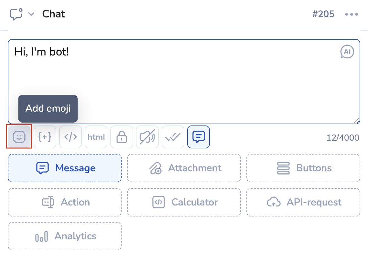Insert a variable with the curly braces icon
Screen dimensions: 368x280
[x=45, y=137]
